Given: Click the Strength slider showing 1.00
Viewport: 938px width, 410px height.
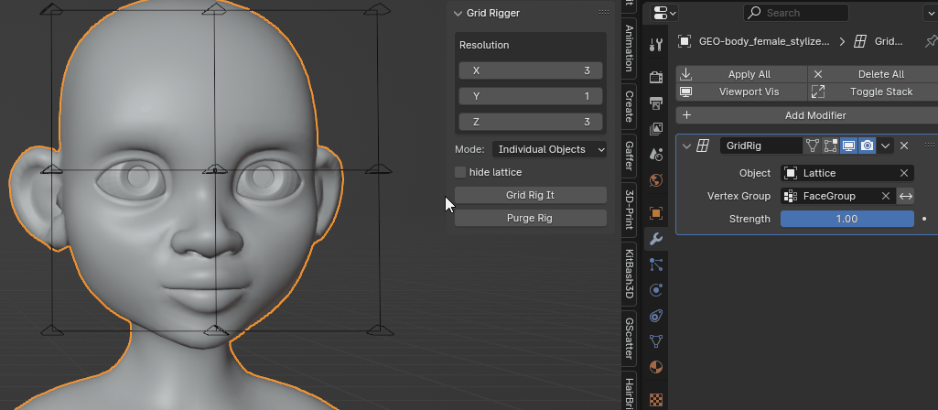Looking at the screenshot, I should pos(847,219).
